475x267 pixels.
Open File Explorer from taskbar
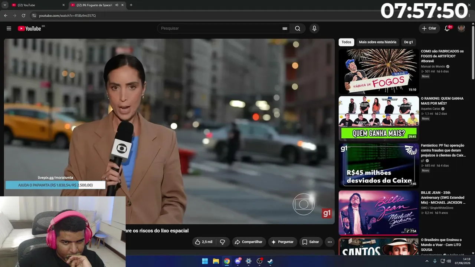point(216,261)
